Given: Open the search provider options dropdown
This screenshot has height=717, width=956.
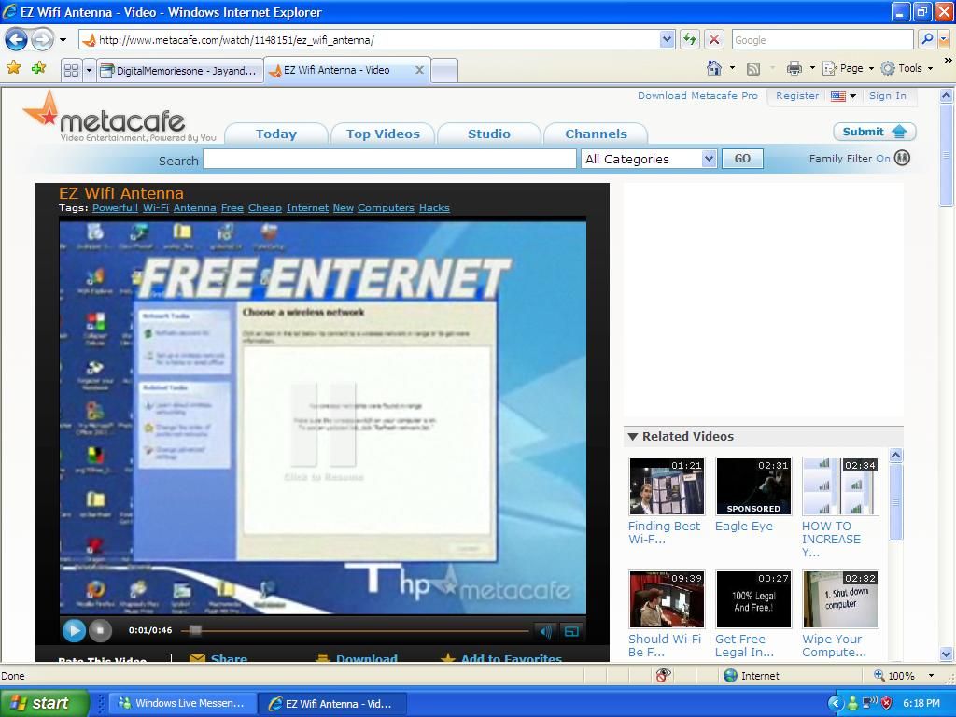Looking at the screenshot, I should [943, 39].
